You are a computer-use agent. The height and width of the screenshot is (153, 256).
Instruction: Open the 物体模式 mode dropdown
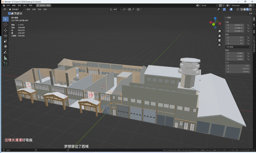[17, 9]
